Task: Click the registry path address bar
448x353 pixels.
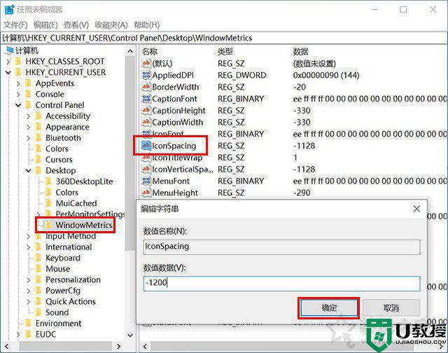Action: pyautogui.click(x=224, y=38)
